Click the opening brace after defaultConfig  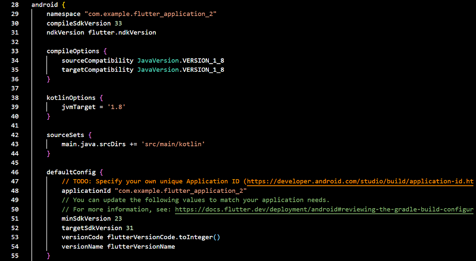tap(101, 172)
